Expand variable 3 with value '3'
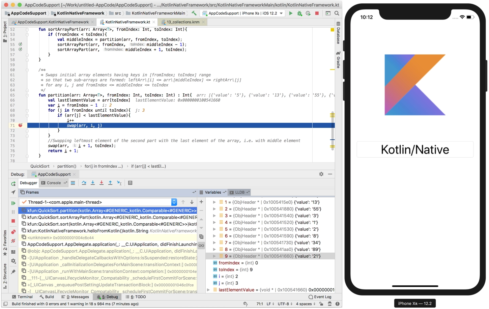The height and width of the screenshot is (309, 489). [x=214, y=216]
